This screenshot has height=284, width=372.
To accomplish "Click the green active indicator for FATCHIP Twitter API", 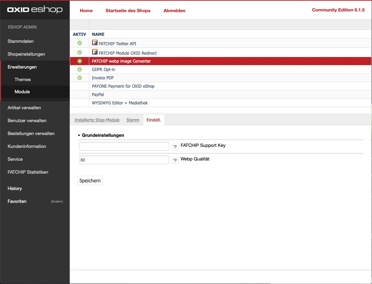I will 79,42.
